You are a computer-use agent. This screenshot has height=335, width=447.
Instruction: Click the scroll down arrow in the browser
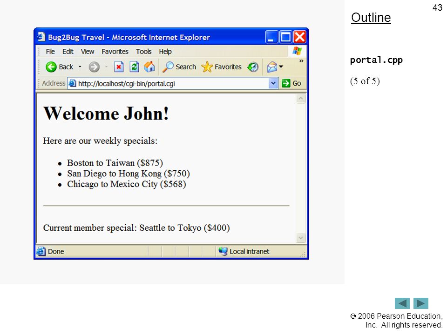pyautogui.click(x=301, y=238)
